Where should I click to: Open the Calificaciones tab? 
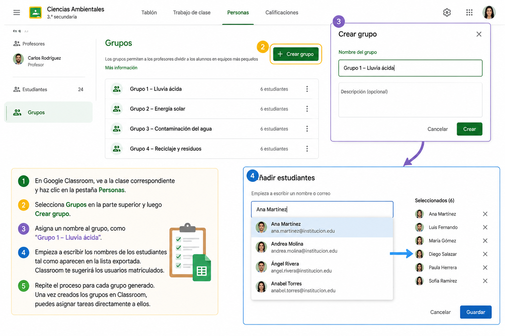[282, 12]
